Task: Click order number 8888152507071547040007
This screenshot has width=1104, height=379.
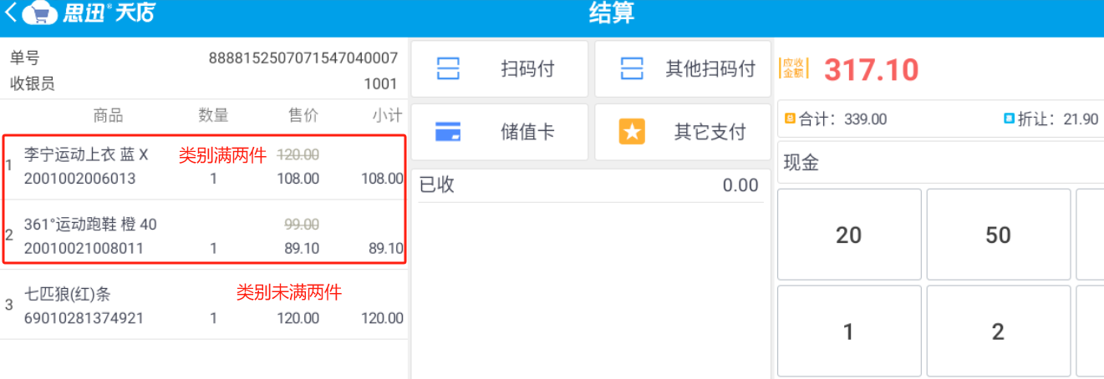Action: pos(303,58)
